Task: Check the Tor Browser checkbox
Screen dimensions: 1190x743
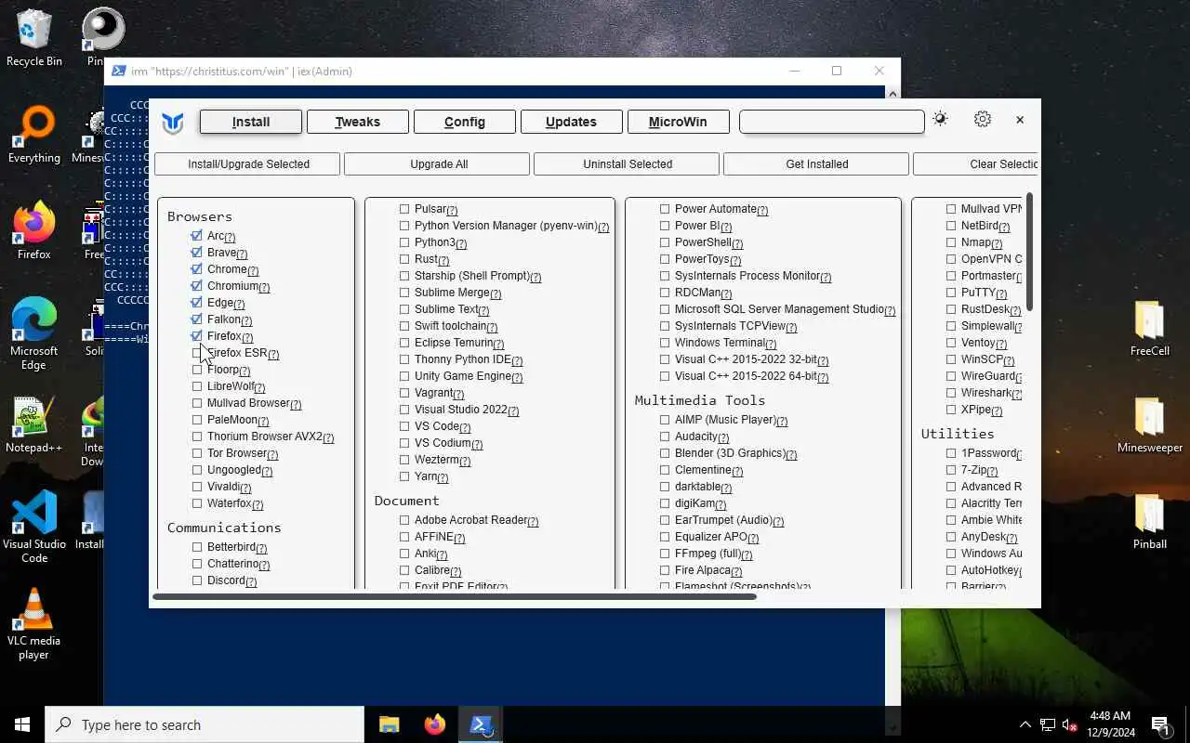Action: point(197,453)
